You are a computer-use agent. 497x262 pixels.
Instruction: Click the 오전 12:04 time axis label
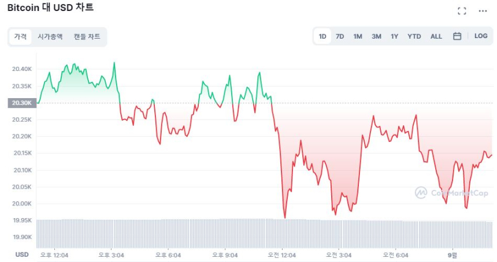coord(281,254)
